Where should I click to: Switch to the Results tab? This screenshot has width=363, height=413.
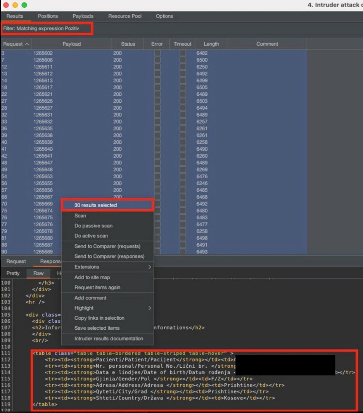[15, 16]
